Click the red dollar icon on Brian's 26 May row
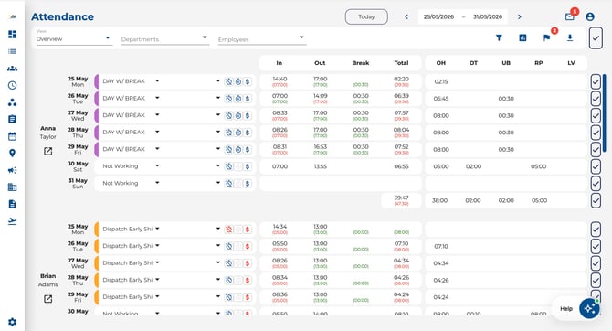This screenshot has width=612, height=331. tap(248, 246)
